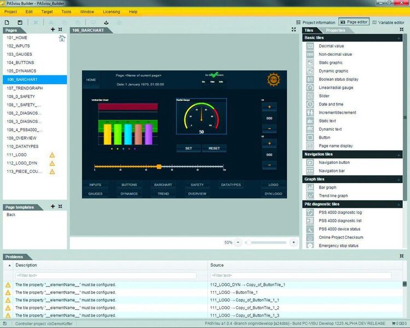Image resolution: width=410 pixels, height=328 pixels.
Task: Select page 107_TRENDGRAPH
Action: click(35, 88)
